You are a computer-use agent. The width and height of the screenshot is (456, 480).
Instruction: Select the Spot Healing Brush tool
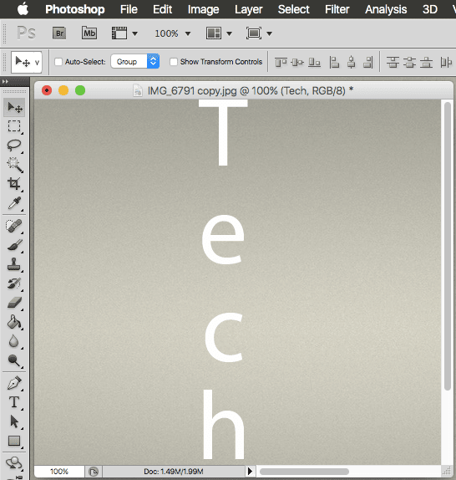pos(14,227)
